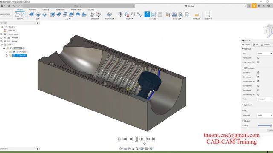
Task: Toggle the Transparent tool checkbox
Action: [258, 58]
